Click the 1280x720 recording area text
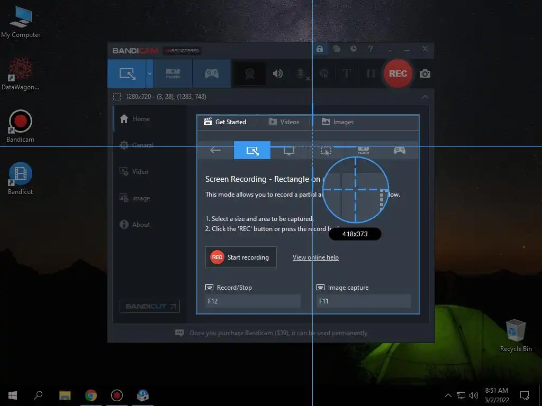The width and height of the screenshot is (542, 406). tap(166, 97)
